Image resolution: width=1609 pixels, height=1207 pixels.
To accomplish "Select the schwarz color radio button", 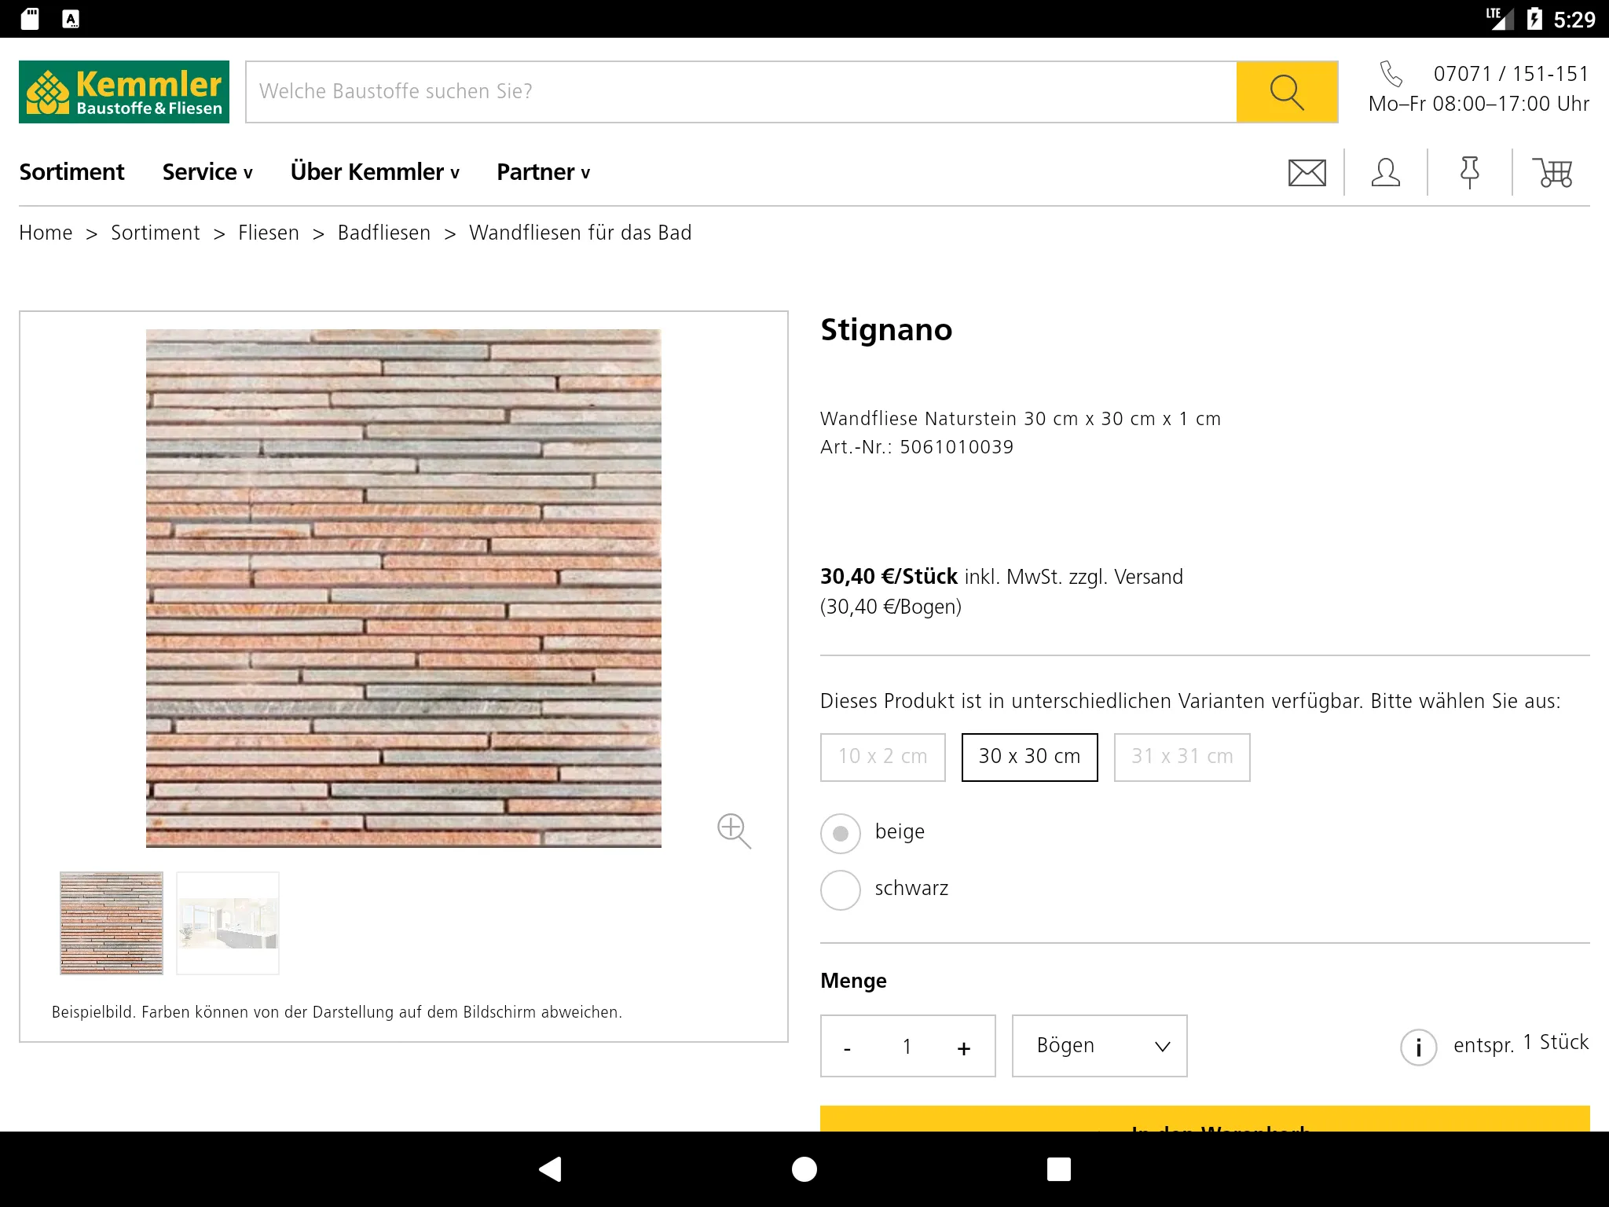I will coord(840,887).
